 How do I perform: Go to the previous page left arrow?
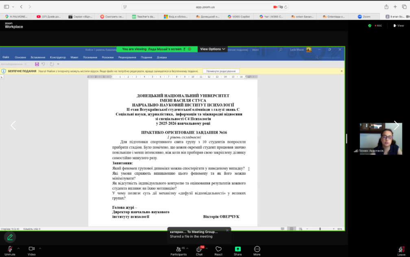[x=13, y=125]
